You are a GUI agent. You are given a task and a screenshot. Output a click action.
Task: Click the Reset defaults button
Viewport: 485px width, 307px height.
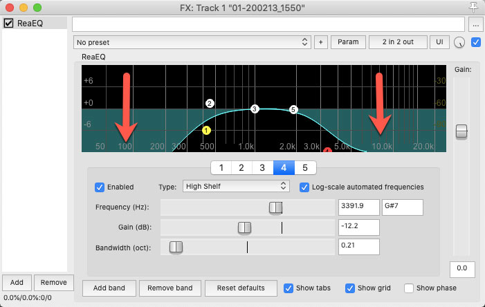pos(241,288)
